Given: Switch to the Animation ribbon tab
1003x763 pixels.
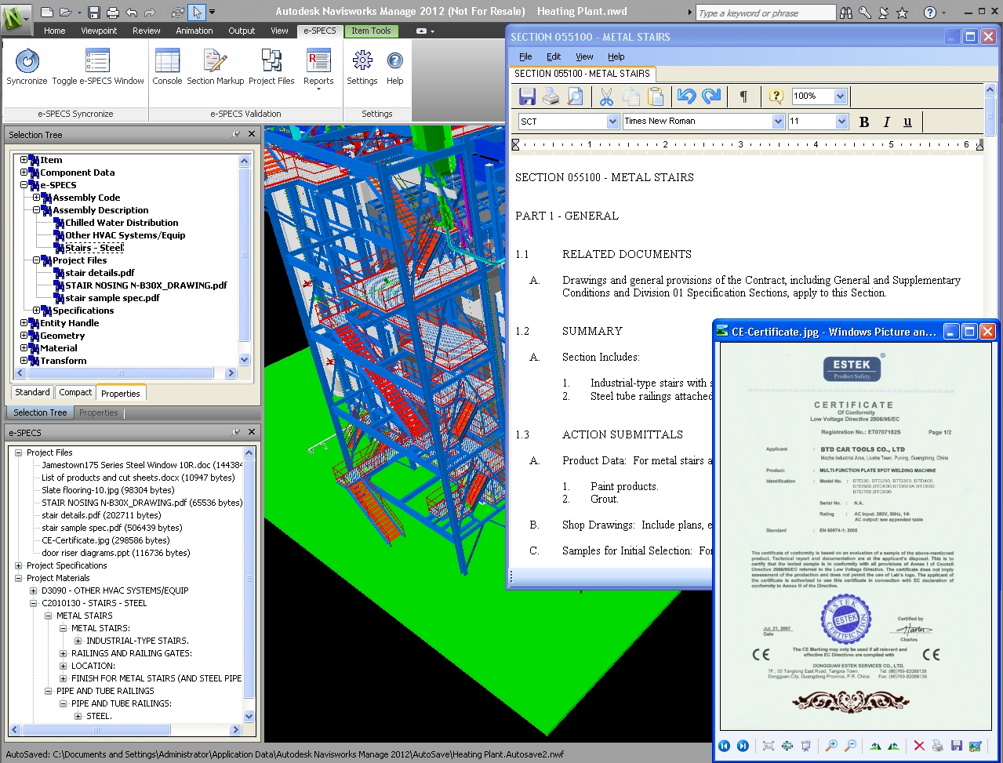Looking at the screenshot, I should pos(194,31).
